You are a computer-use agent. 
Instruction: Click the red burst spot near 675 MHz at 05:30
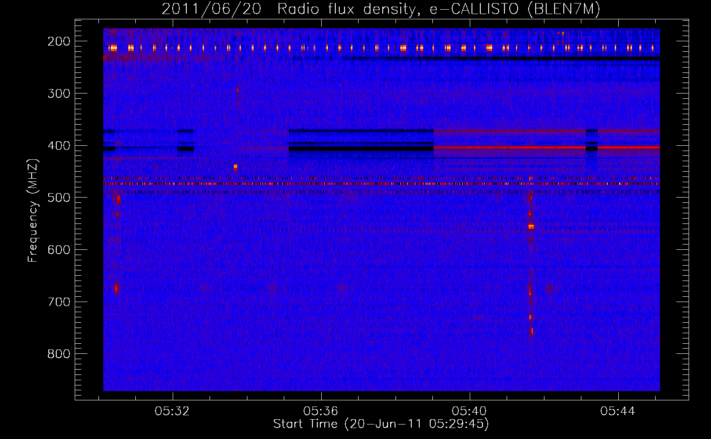(116, 288)
